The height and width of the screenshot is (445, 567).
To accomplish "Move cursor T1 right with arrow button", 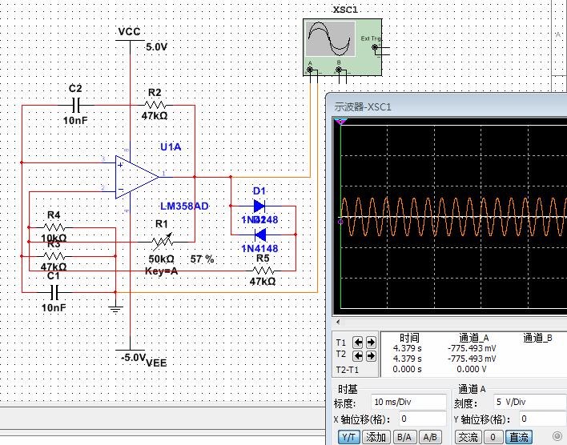I will pos(371,342).
